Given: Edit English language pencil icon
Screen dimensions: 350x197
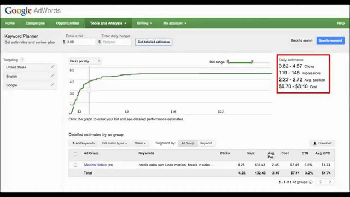Looking at the screenshot, I should (x=52, y=76).
